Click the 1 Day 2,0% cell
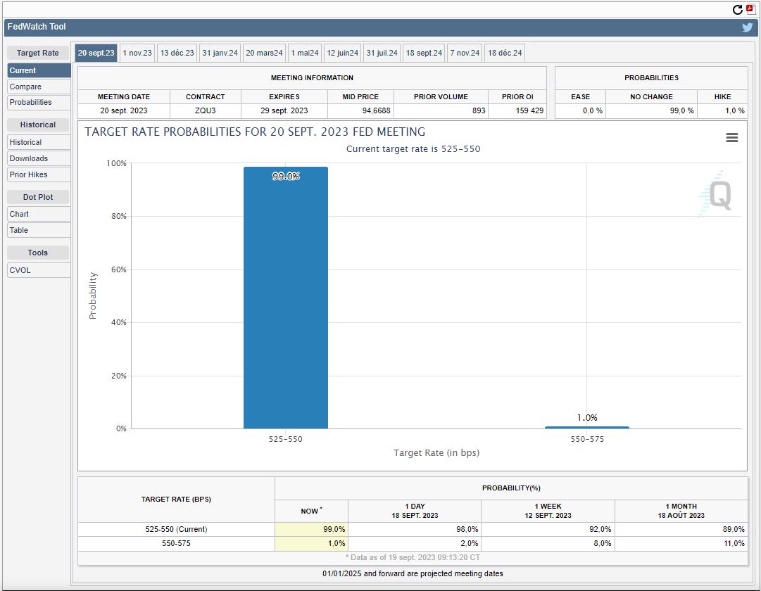Screen dimensions: 761x591 415,543
